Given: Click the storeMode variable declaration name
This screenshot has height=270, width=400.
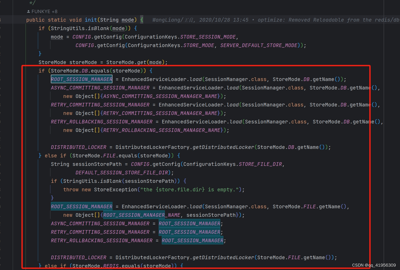Looking at the screenshot, I should click(83, 62).
